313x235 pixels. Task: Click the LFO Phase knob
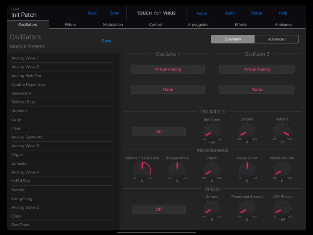click(282, 209)
